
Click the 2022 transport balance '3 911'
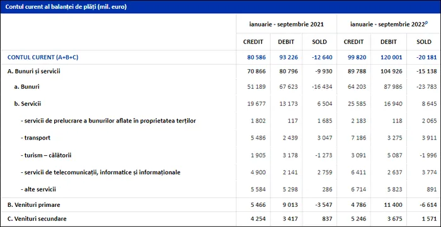click(428, 138)
